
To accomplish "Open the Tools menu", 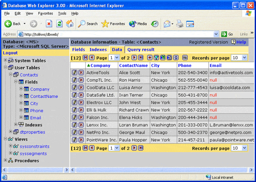I will 62,14.
